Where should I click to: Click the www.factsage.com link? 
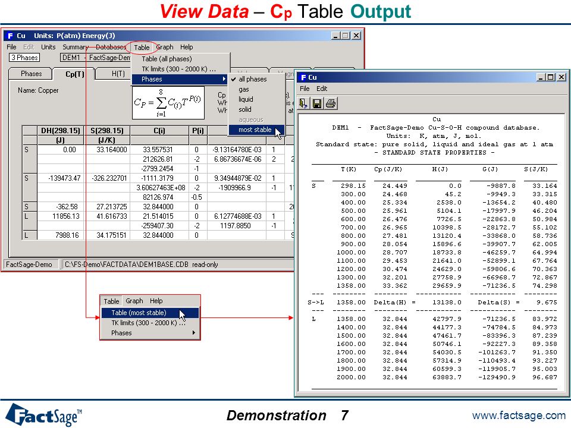pyautogui.click(x=519, y=416)
